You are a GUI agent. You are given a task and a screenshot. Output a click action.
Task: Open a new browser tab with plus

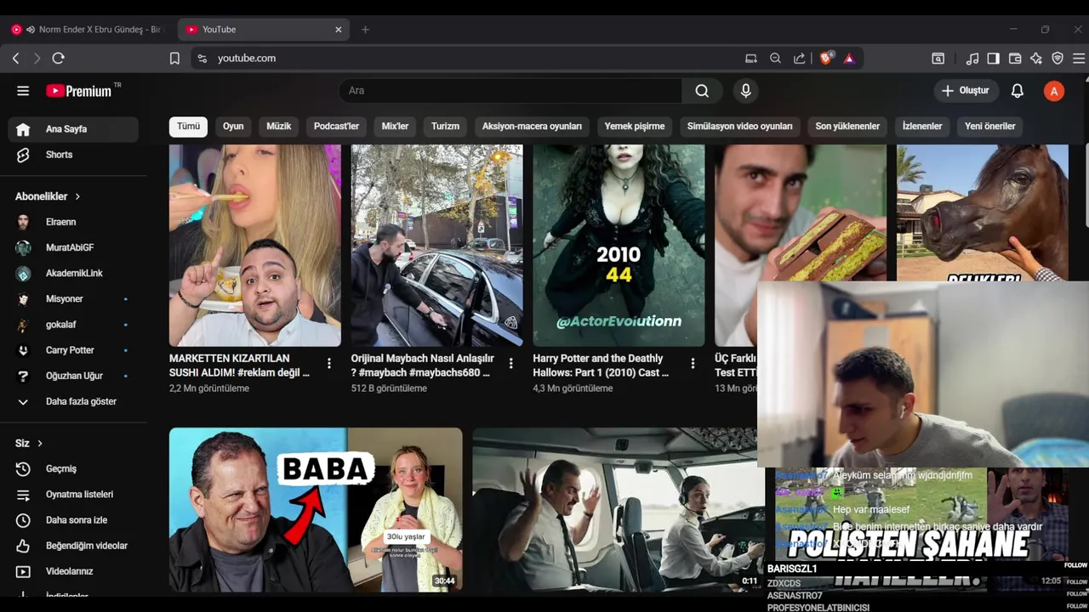click(x=365, y=30)
